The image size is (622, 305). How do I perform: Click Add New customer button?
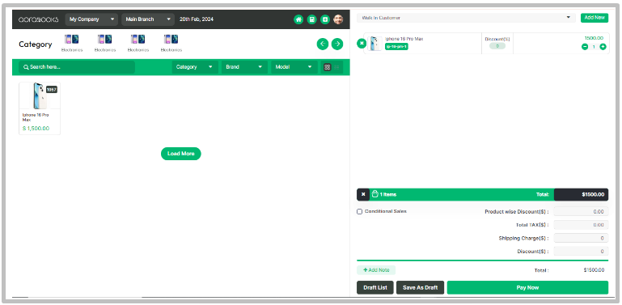(x=594, y=18)
